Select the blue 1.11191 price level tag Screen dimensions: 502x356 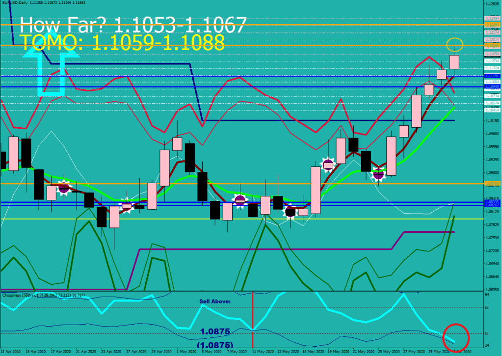tap(491, 76)
